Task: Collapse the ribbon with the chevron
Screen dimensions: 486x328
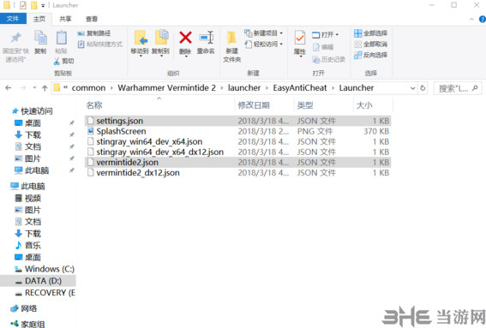Action: pyautogui.click(x=471, y=19)
